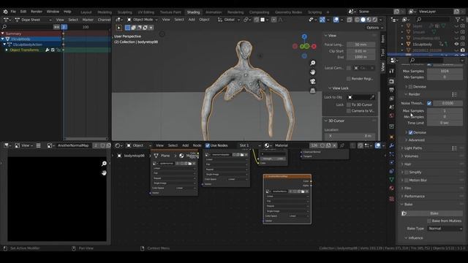468x263 pixels.
Task: Select the Item tab in viewport sidebar
Action: pos(382,39)
